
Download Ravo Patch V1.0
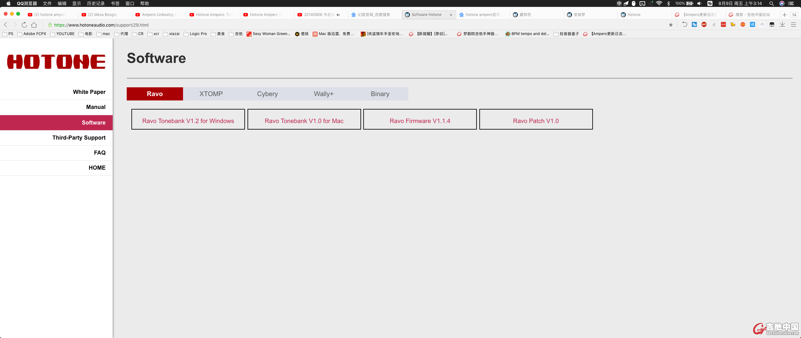tap(536, 119)
